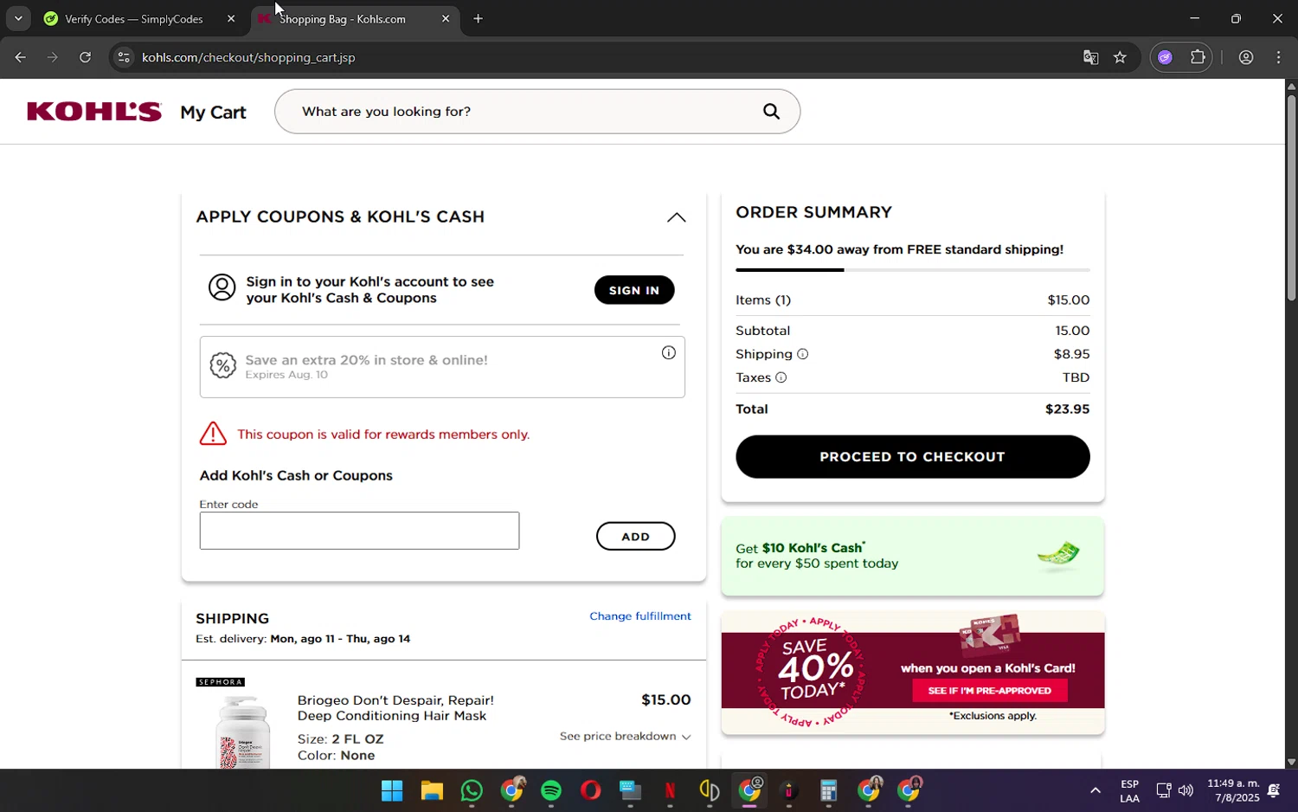Click See If I'm Pre-Approved button
The height and width of the screenshot is (812, 1298).
pyautogui.click(x=989, y=691)
